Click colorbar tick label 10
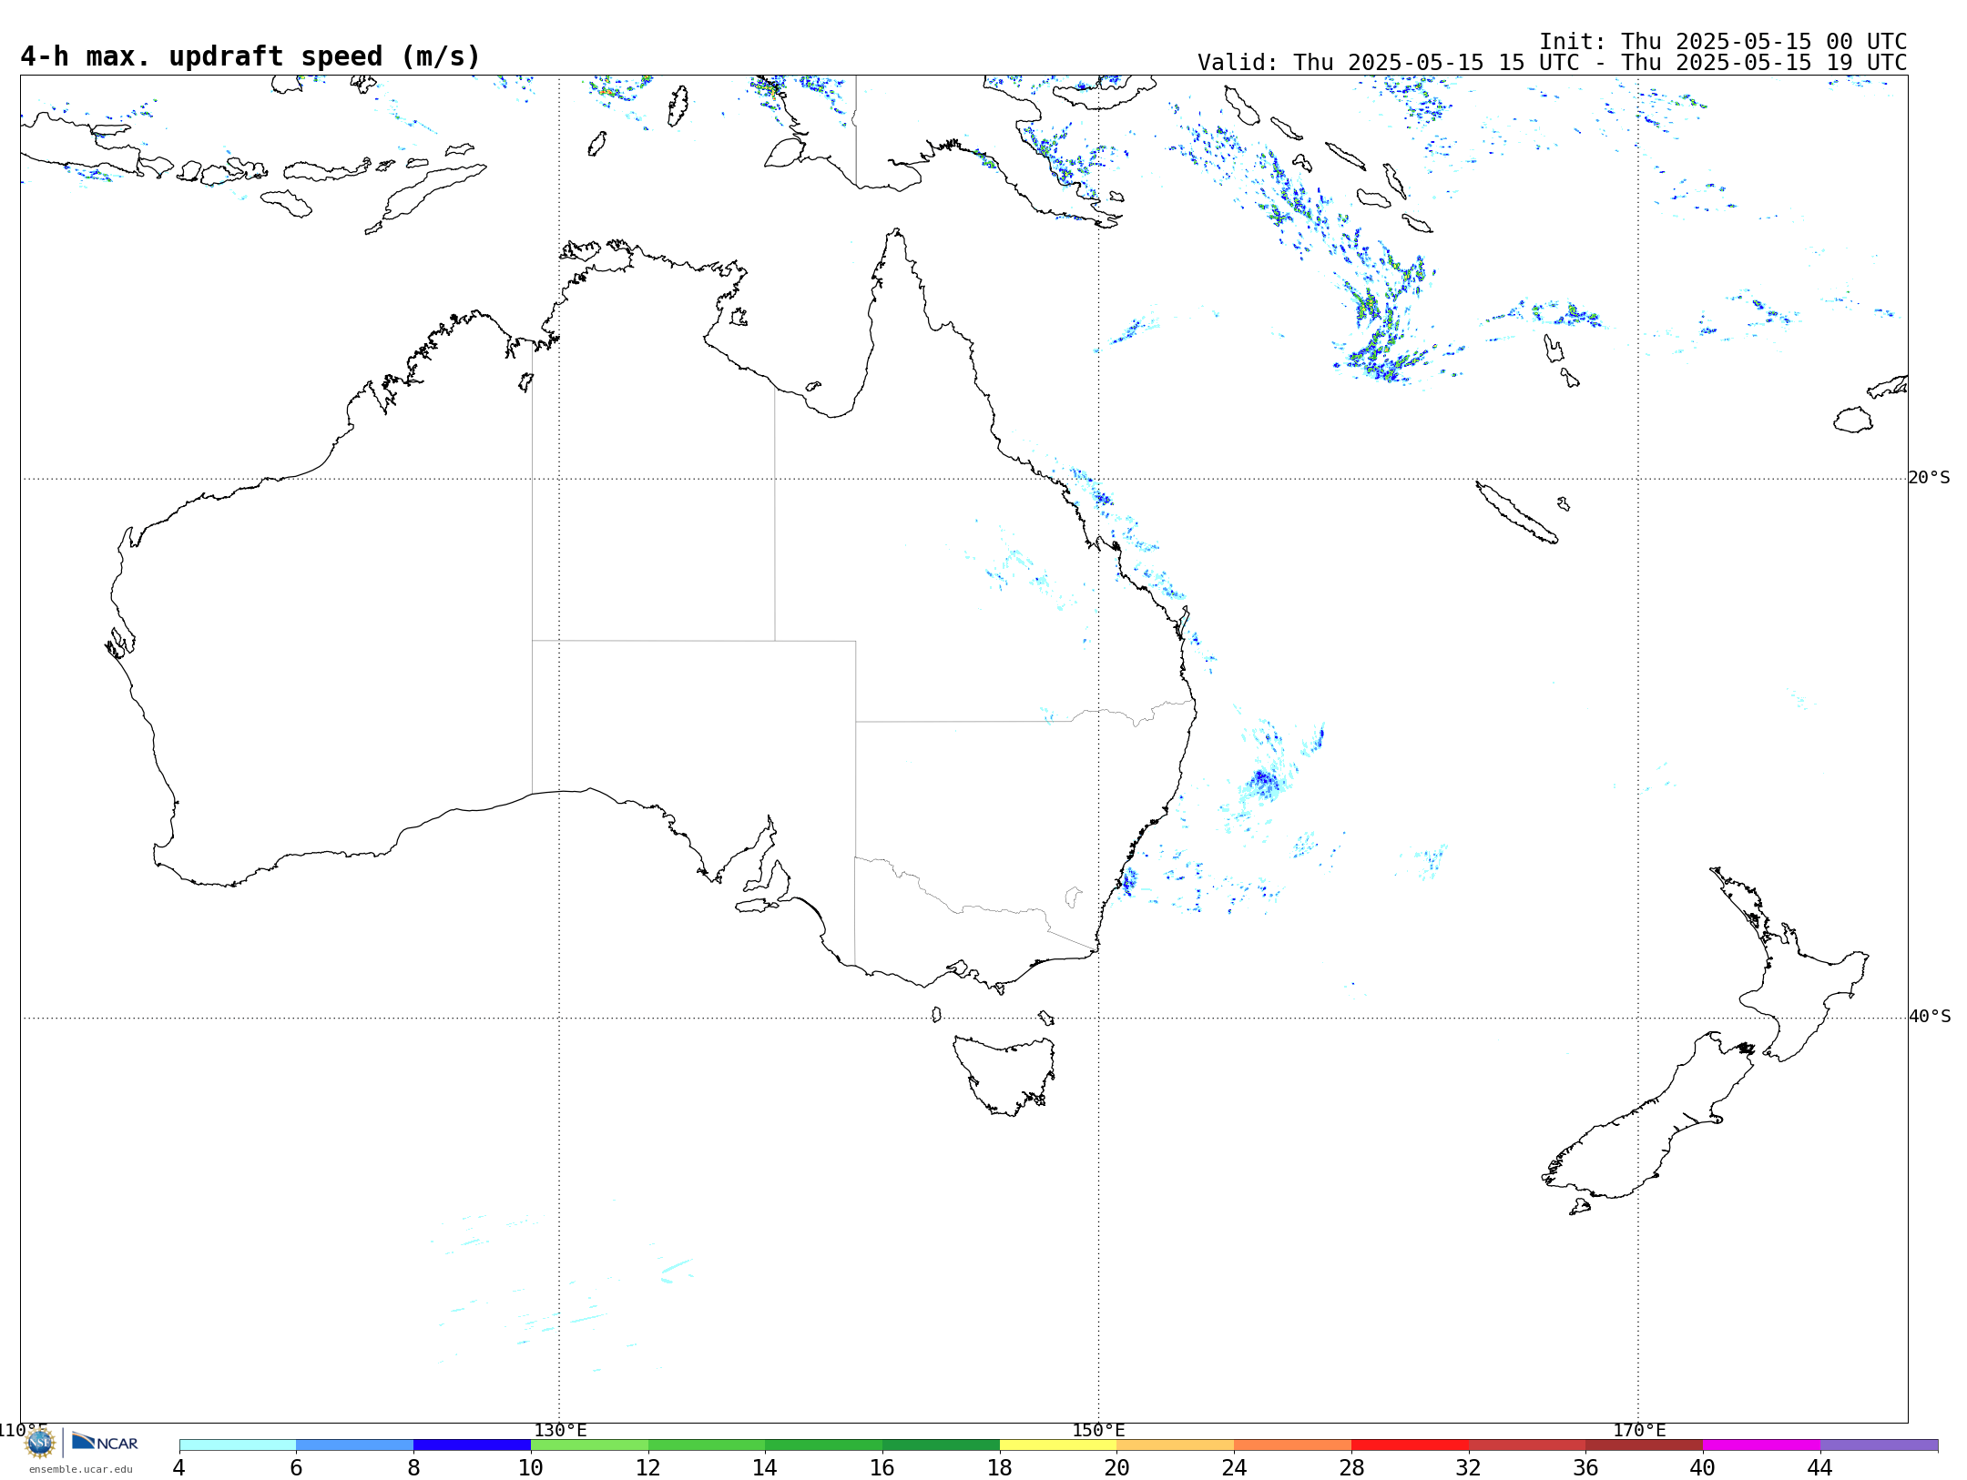This screenshot has width=1967, height=1480. [531, 1468]
